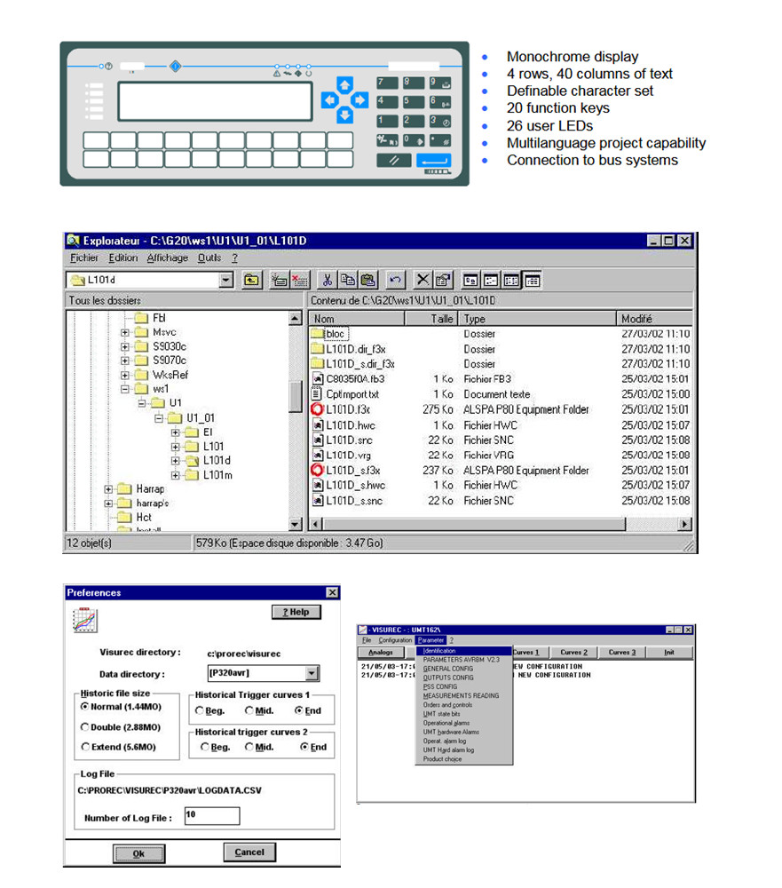The height and width of the screenshot is (888, 782).
Task: Click the Curves 2 button
Action: tap(573, 652)
